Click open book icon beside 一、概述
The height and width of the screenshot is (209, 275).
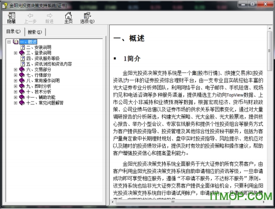(x=15, y=42)
